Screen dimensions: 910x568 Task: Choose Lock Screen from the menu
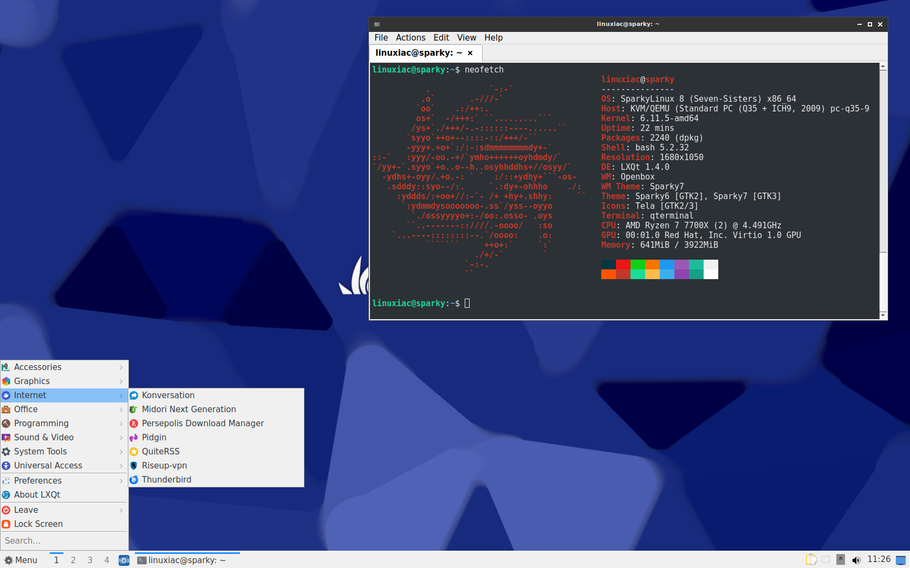click(64, 524)
